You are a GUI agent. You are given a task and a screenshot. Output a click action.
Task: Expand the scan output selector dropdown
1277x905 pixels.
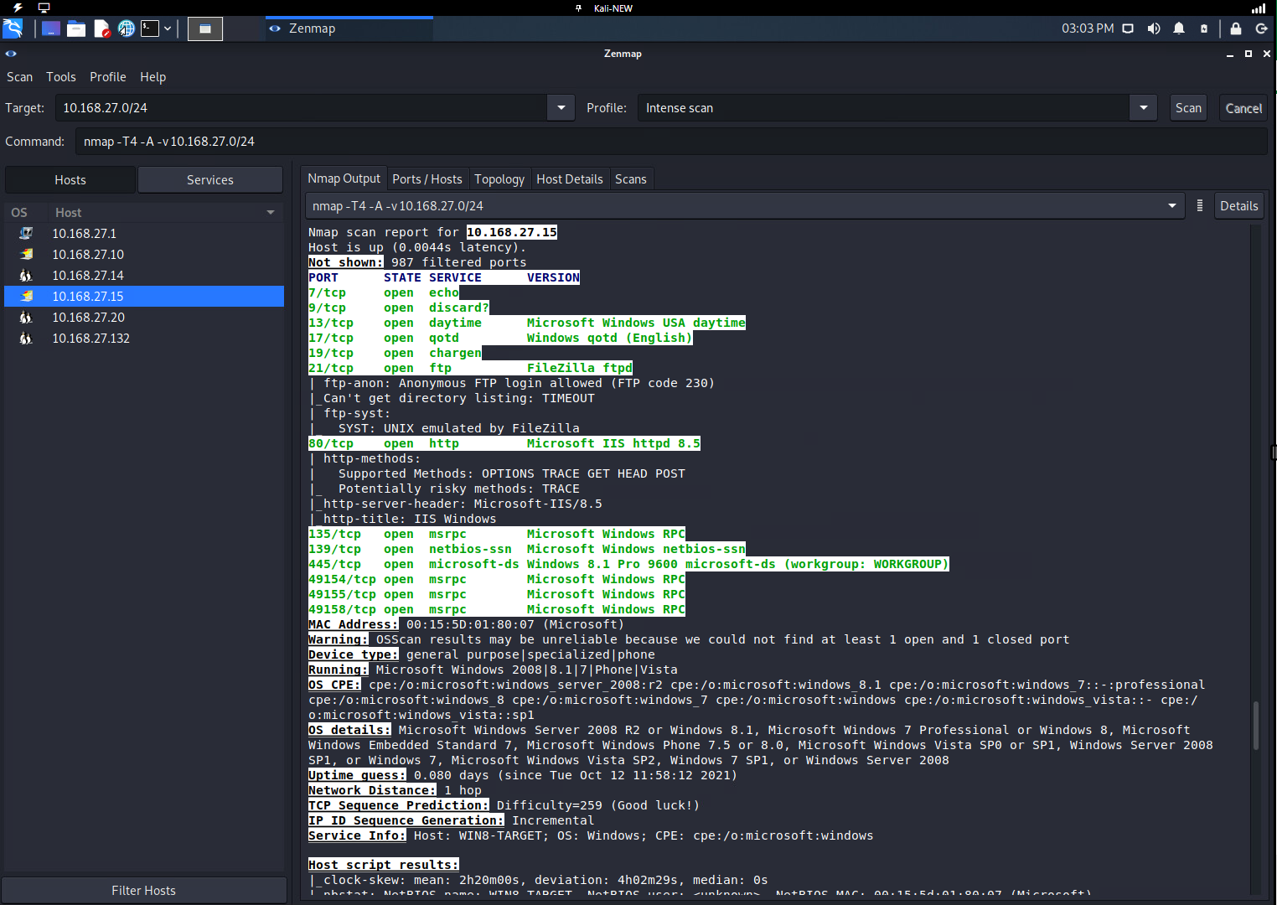[x=1172, y=206]
